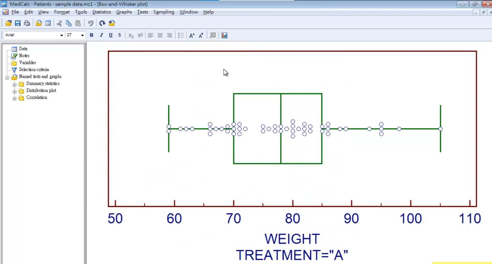Viewport: 492px width, 264px height.
Task: Open the View menu
Action: pos(43,12)
